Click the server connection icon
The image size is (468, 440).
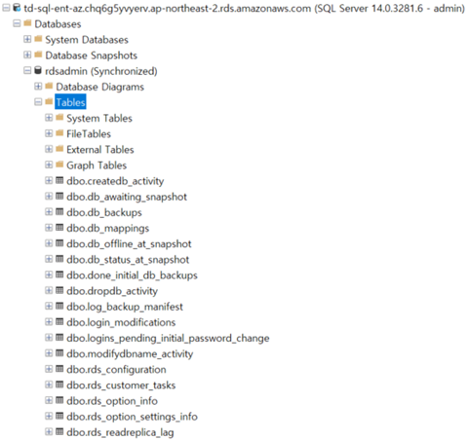pos(17,8)
